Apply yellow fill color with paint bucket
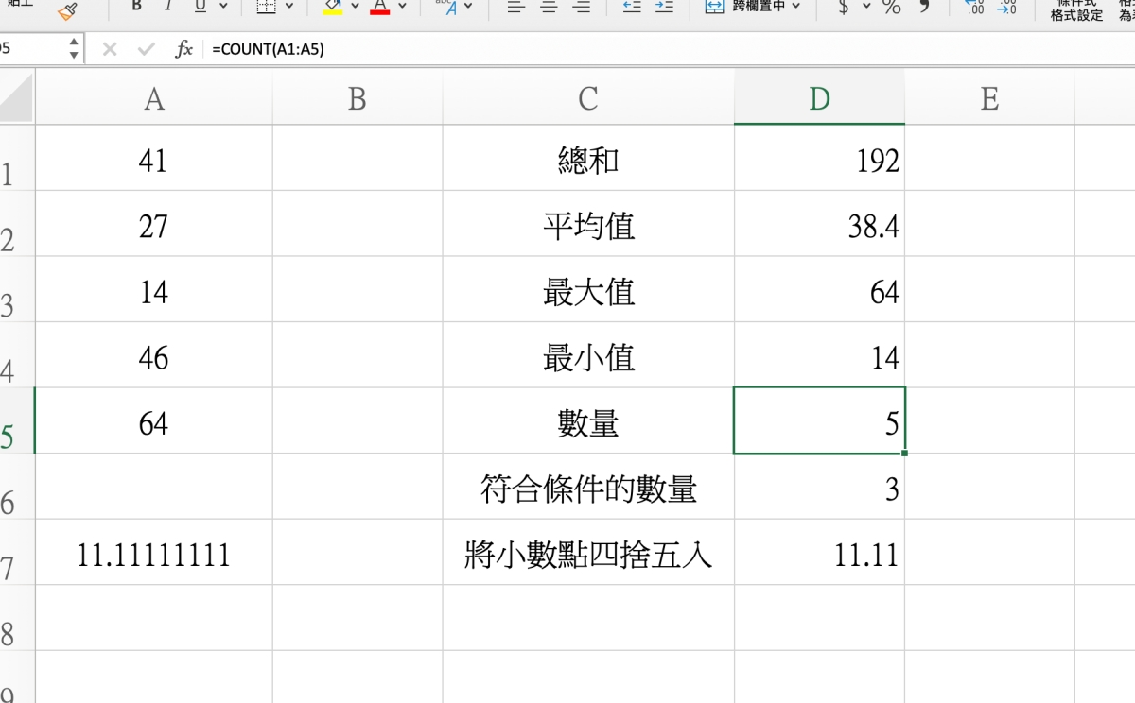This screenshot has width=1135, height=703. 333,8
